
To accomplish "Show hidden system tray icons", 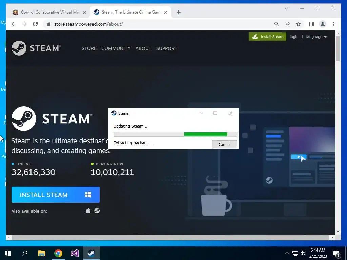I will coord(287,253).
